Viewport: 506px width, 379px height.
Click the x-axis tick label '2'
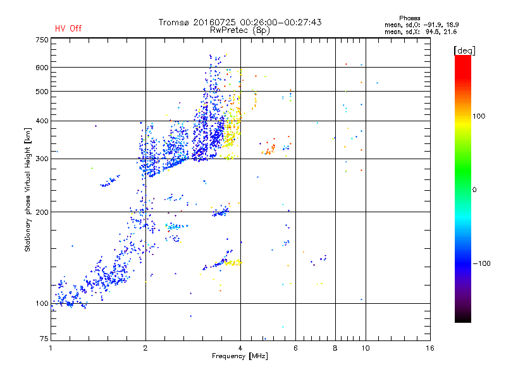click(x=145, y=348)
